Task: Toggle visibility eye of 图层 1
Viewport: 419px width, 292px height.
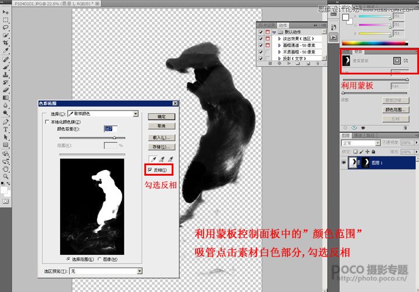Action: tap(343, 163)
